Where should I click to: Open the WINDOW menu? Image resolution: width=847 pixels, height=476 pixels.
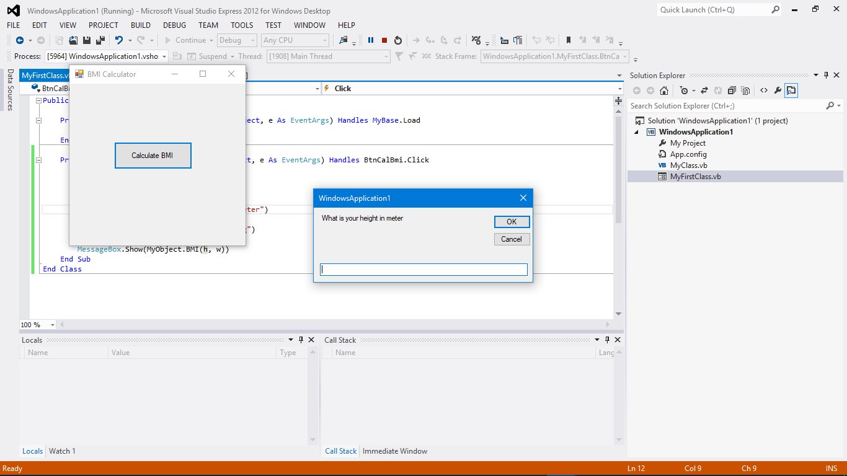pos(309,25)
